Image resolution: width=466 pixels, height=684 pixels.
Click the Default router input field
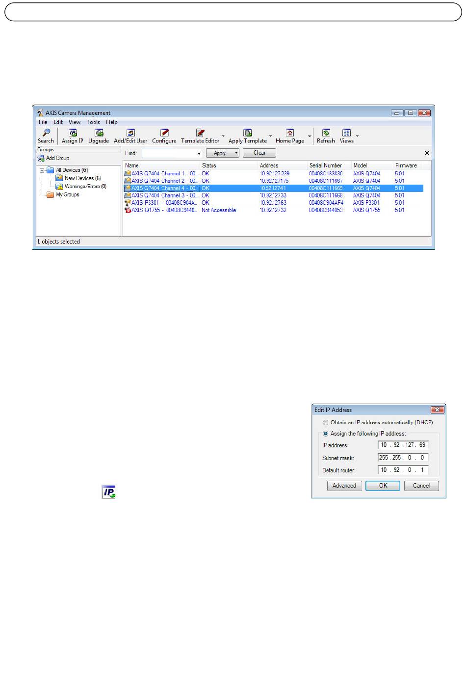tap(403, 470)
